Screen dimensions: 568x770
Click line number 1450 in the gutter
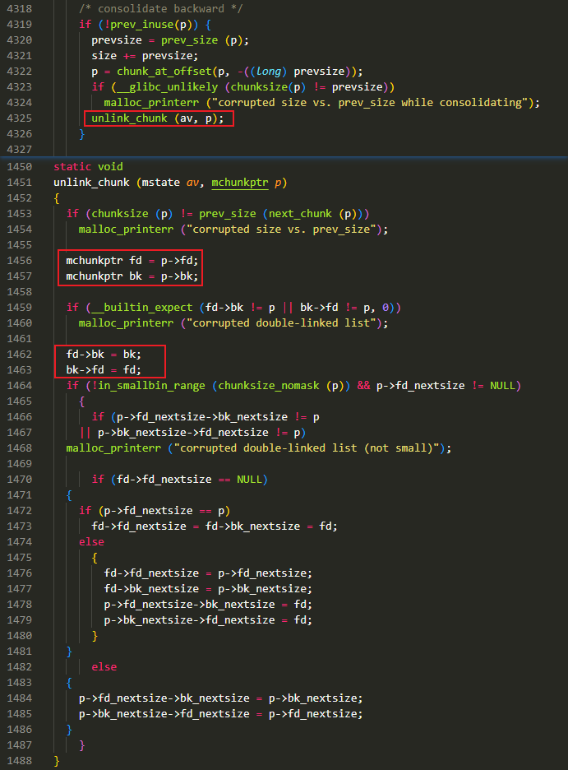coord(18,166)
